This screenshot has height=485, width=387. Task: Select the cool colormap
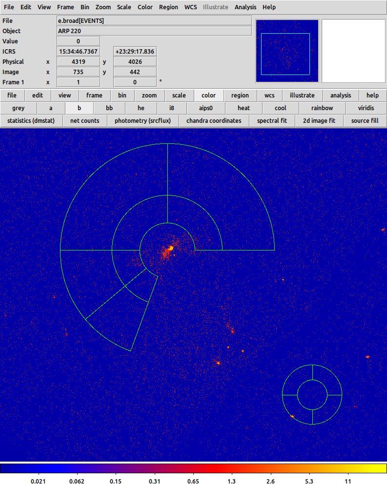coord(281,108)
